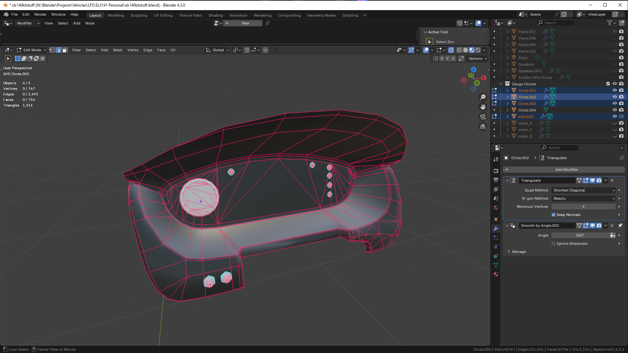This screenshot has height=353, width=628.
Task: Adjust the Smooth by Angle slider
Action: (580, 235)
